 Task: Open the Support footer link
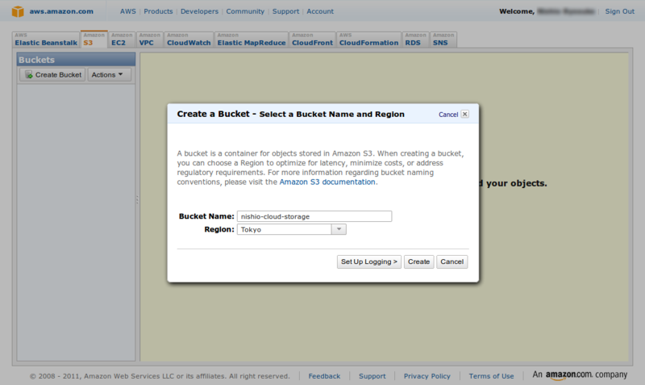pos(372,376)
